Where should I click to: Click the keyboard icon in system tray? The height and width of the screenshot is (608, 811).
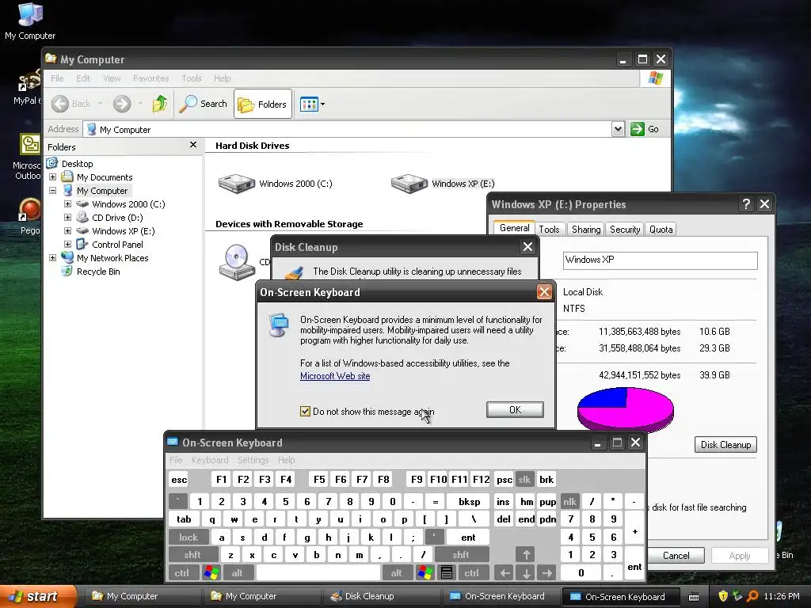[694, 597]
